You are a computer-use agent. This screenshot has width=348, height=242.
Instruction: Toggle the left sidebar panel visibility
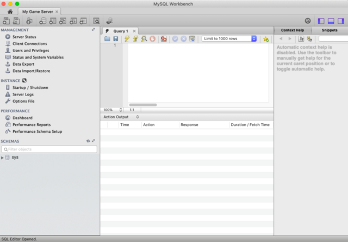coord(321,21)
